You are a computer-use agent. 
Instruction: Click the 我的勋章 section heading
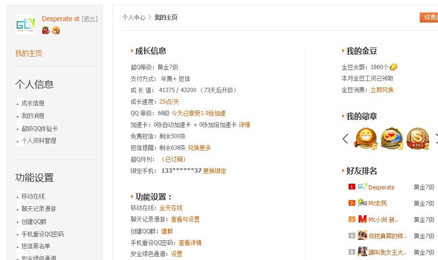(362, 116)
